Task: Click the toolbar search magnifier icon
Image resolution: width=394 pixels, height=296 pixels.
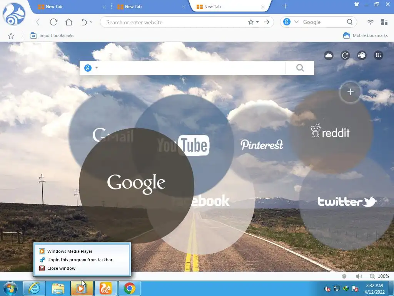Action: (x=349, y=22)
